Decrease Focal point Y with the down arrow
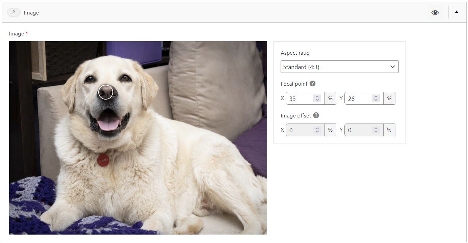 tap(376, 100)
